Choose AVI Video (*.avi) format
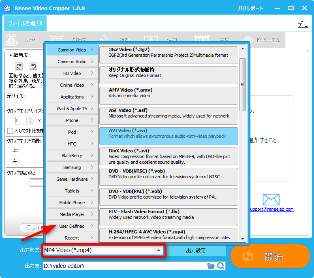 (x=169, y=136)
